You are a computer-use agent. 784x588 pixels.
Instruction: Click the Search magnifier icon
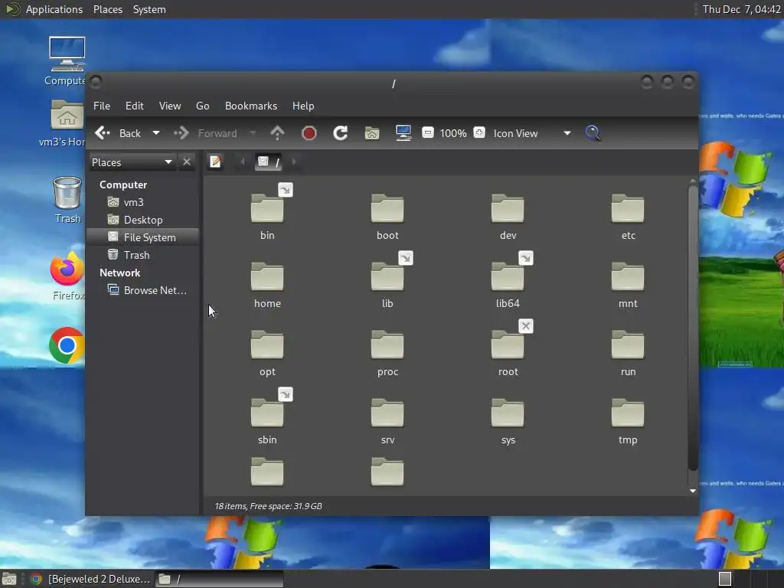click(593, 133)
